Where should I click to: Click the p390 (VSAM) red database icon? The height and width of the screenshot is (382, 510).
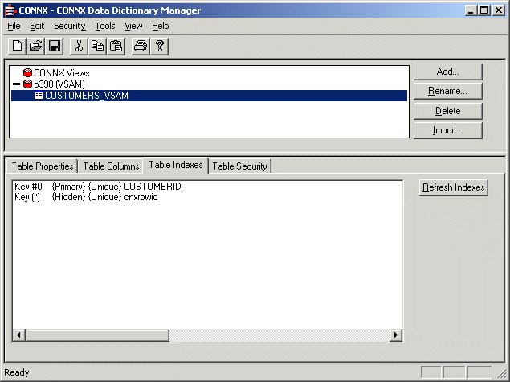coord(27,84)
